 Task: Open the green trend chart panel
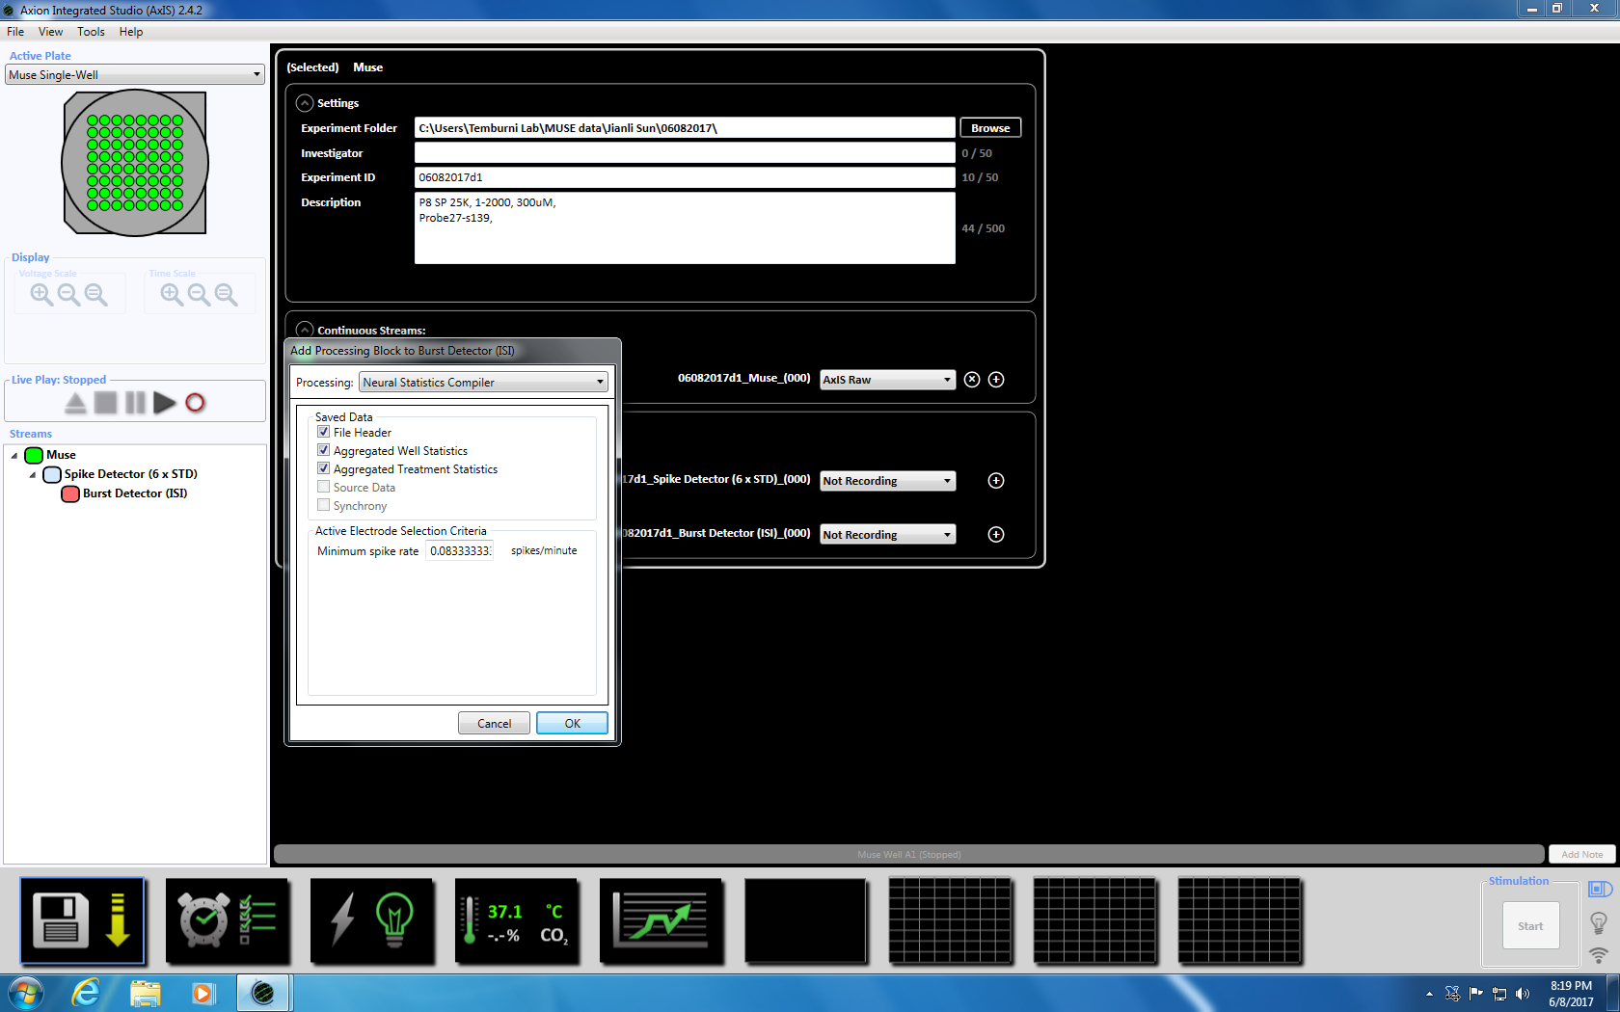[x=661, y=920]
